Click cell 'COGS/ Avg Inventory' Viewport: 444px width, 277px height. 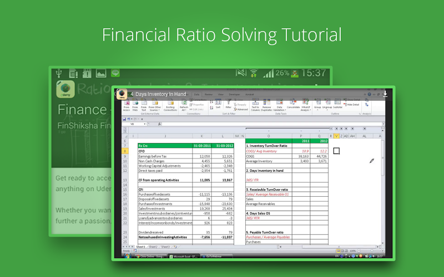[269, 151]
